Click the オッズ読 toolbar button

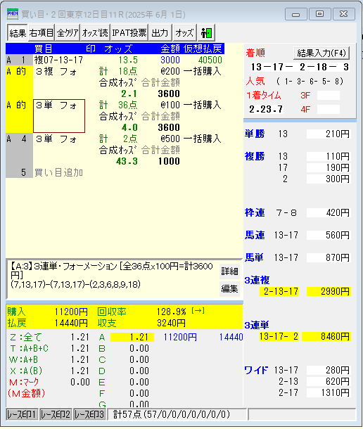tap(95, 33)
